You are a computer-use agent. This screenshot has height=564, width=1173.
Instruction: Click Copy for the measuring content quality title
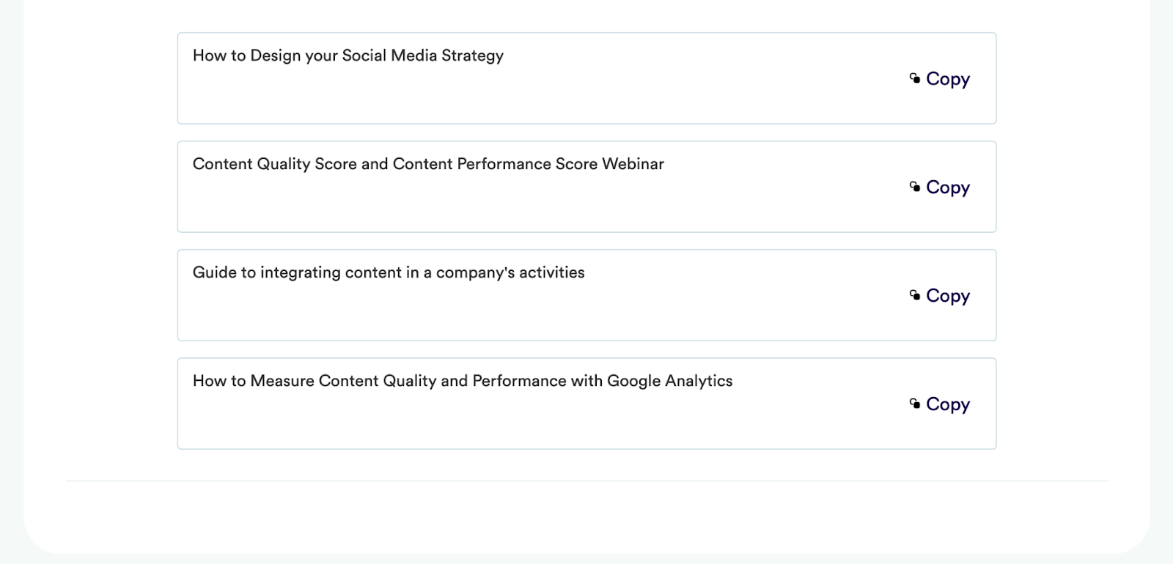(x=947, y=404)
